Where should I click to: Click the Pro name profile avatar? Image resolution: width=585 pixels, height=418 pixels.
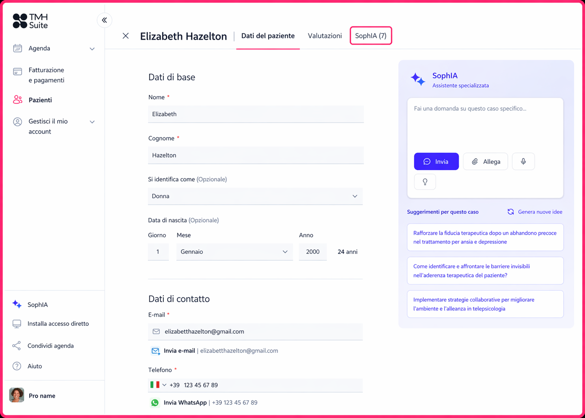[17, 395]
